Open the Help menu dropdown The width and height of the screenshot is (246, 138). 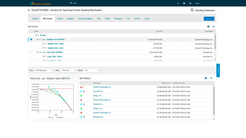[x=197, y=3]
